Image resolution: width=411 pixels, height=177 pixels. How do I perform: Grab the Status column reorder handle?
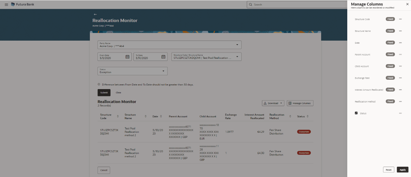tap(400, 113)
